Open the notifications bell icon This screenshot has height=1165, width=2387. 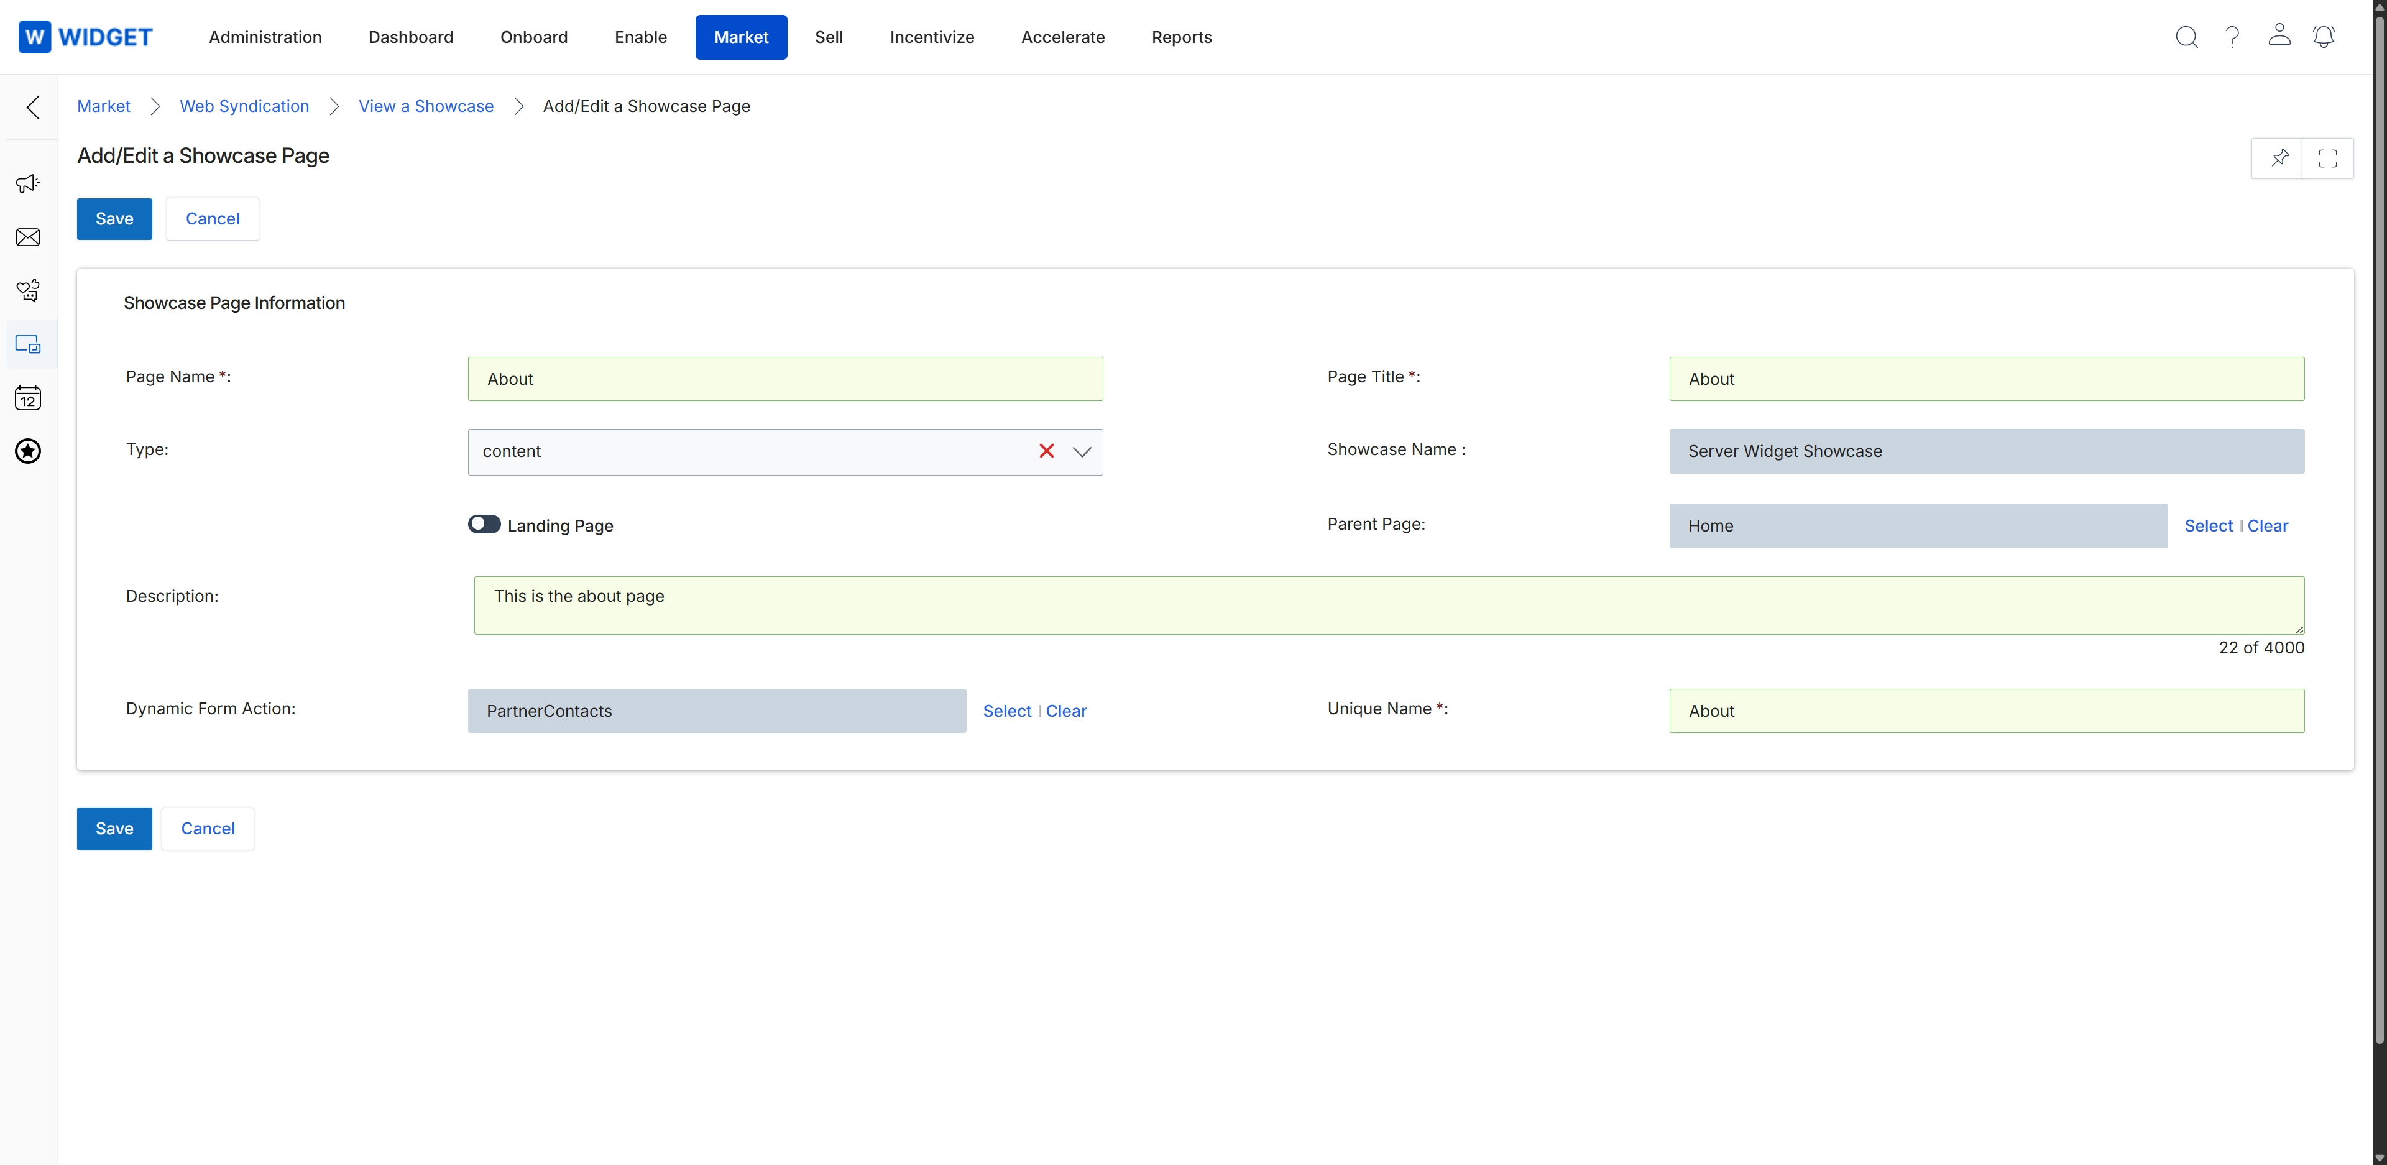tap(2323, 37)
